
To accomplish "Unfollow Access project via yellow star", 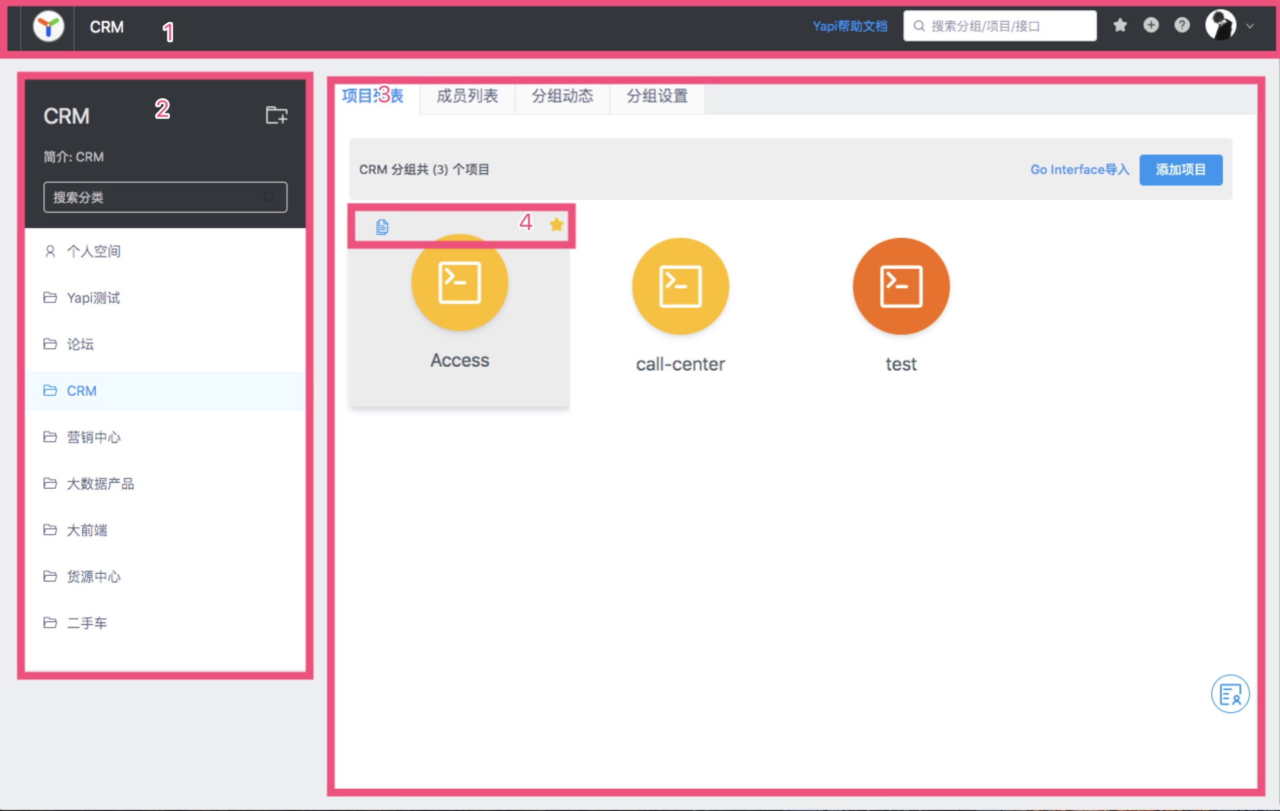I will [556, 225].
